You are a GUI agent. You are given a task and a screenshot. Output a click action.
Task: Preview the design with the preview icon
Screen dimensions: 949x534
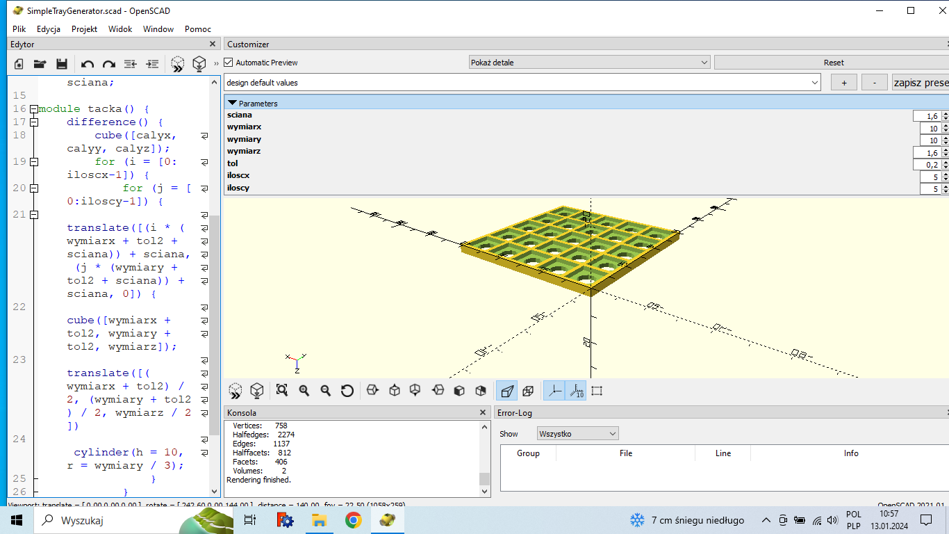click(235, 390)
